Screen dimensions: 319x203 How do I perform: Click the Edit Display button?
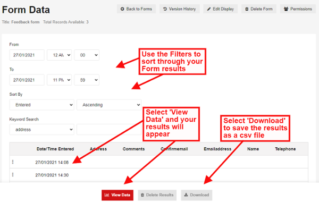pyautogui.click(x=220, y=9)
